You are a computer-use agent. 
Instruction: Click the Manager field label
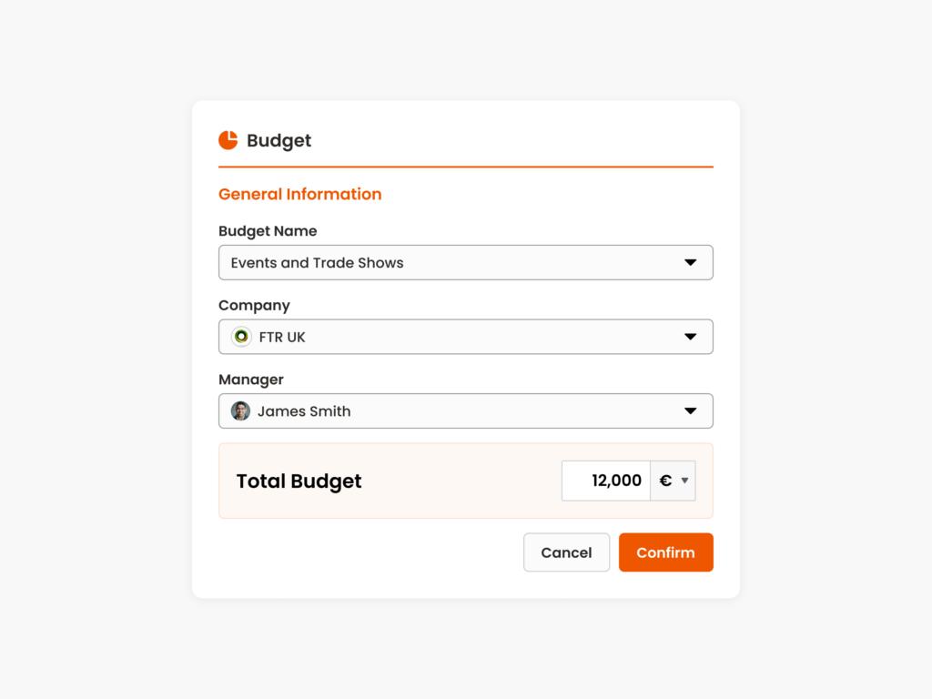click(251, 380)
